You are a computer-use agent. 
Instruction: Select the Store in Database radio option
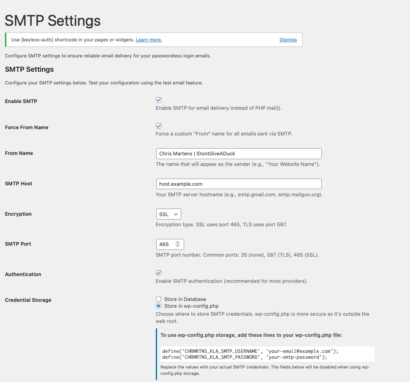tap(159, 299)
